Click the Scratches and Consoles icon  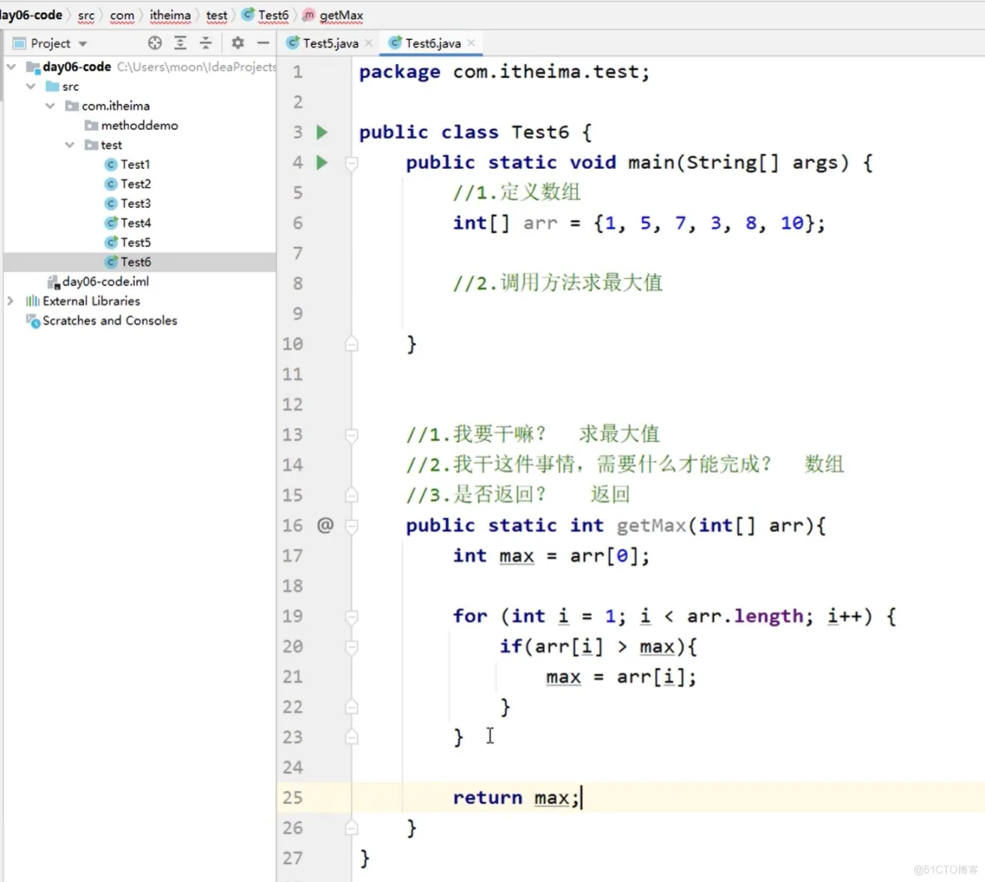(x=32, y=321)
